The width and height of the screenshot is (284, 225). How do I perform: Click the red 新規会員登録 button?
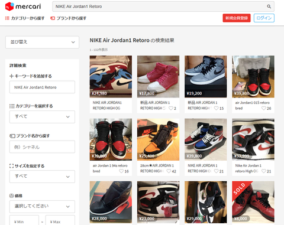click(x=237, y=18)
